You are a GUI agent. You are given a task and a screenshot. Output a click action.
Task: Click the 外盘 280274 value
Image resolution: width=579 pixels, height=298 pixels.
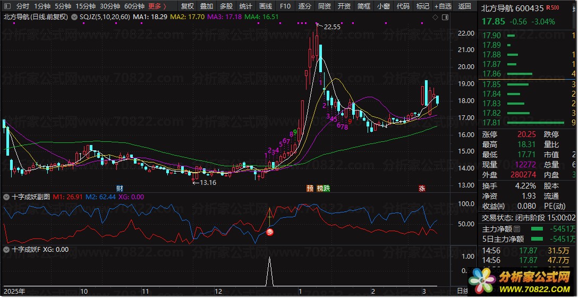[524, 175]
